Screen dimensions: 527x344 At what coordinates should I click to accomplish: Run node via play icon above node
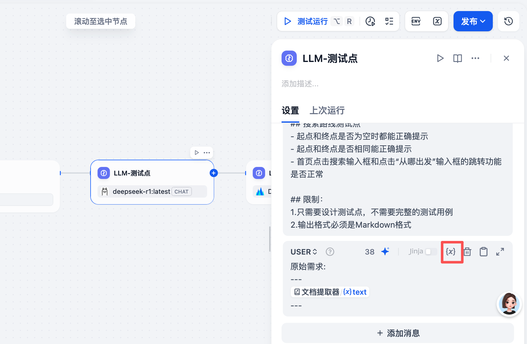[x=197, y=152]
